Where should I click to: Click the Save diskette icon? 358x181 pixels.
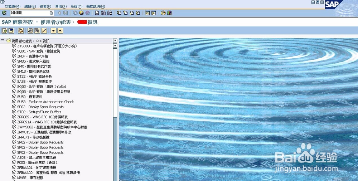66,13
